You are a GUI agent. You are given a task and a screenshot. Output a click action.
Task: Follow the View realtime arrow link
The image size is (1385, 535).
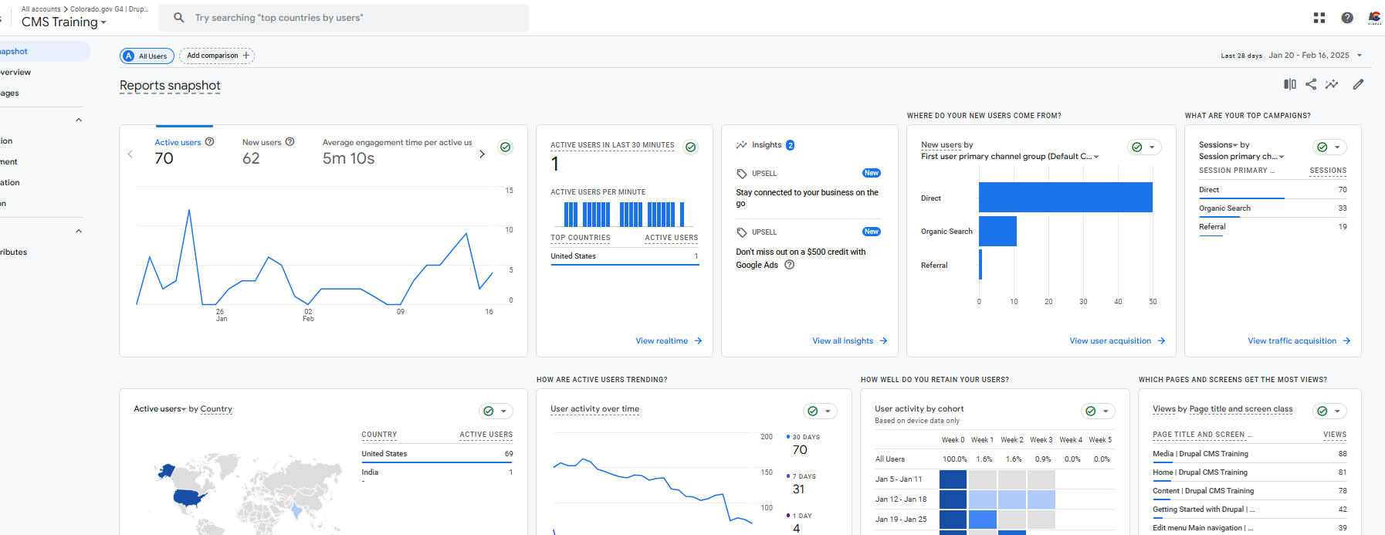[x=669, y=341]
